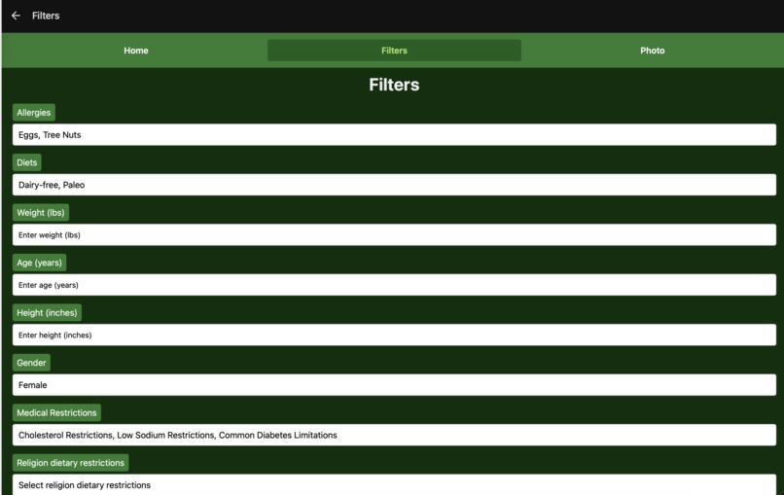784x495 pixels.
Task: Click the Height (inches) label
Action: click(47, 312)
